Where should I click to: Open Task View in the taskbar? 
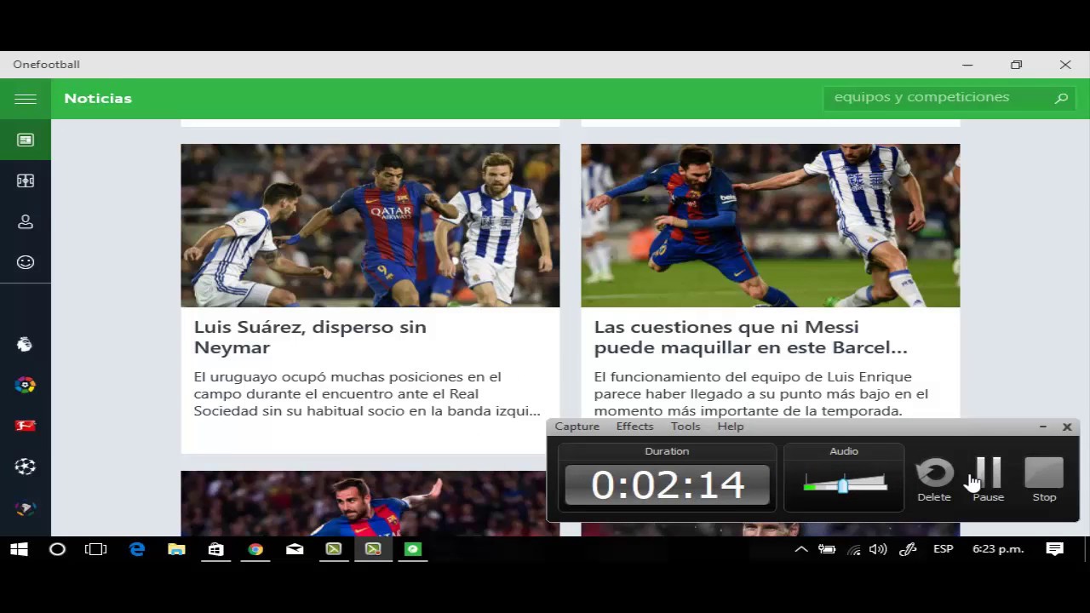point(96,549)
